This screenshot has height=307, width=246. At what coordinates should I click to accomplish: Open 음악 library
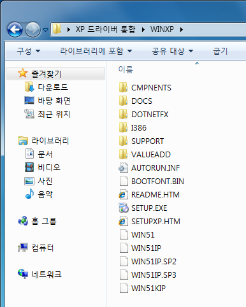click(x=45, y=194)
